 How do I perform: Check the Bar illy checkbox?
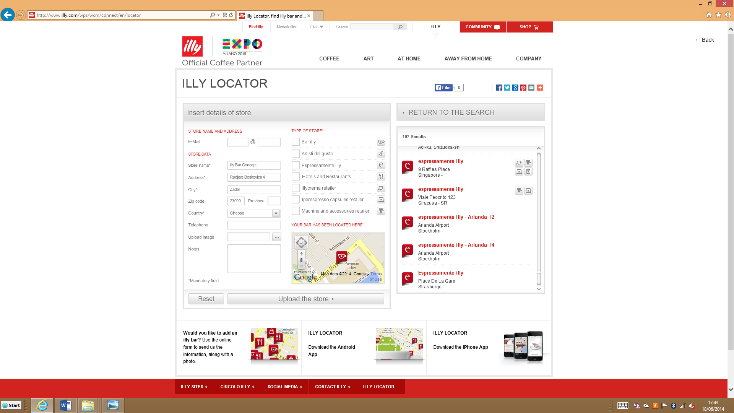[x=296, y=142]
